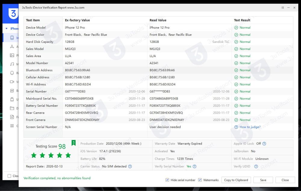This screenshot has width=301, height=191.
Task: Click the Sandisk TLC label
Action: point(221,42)
